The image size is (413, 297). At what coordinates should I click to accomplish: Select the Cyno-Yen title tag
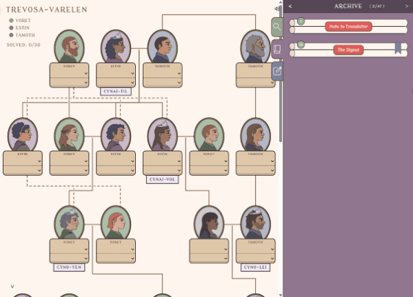point(69,267)
